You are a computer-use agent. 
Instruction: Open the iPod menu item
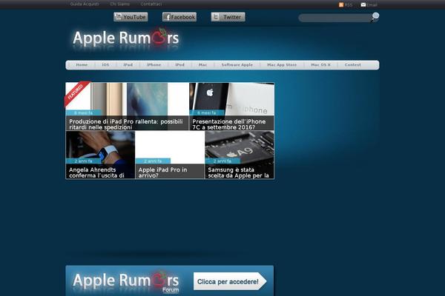pos(179,65)
